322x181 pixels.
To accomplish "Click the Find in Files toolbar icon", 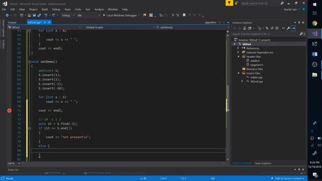I will pyautogui.click(x=144, y=15).
